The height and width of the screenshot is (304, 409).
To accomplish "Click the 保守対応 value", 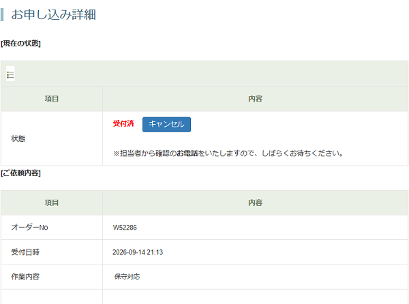I will [x=127, y=277].
